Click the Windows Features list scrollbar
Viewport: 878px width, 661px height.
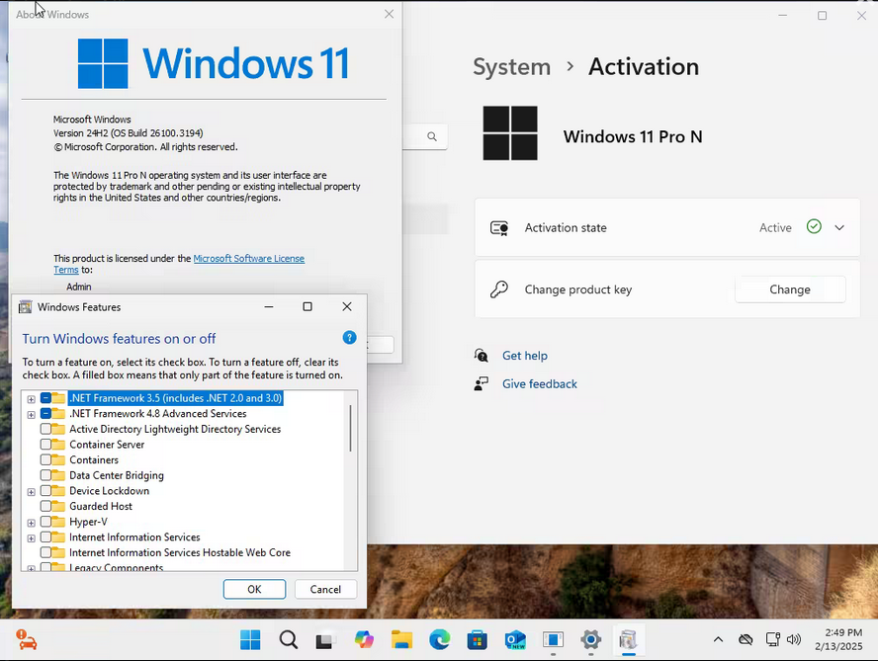point(351,428)
